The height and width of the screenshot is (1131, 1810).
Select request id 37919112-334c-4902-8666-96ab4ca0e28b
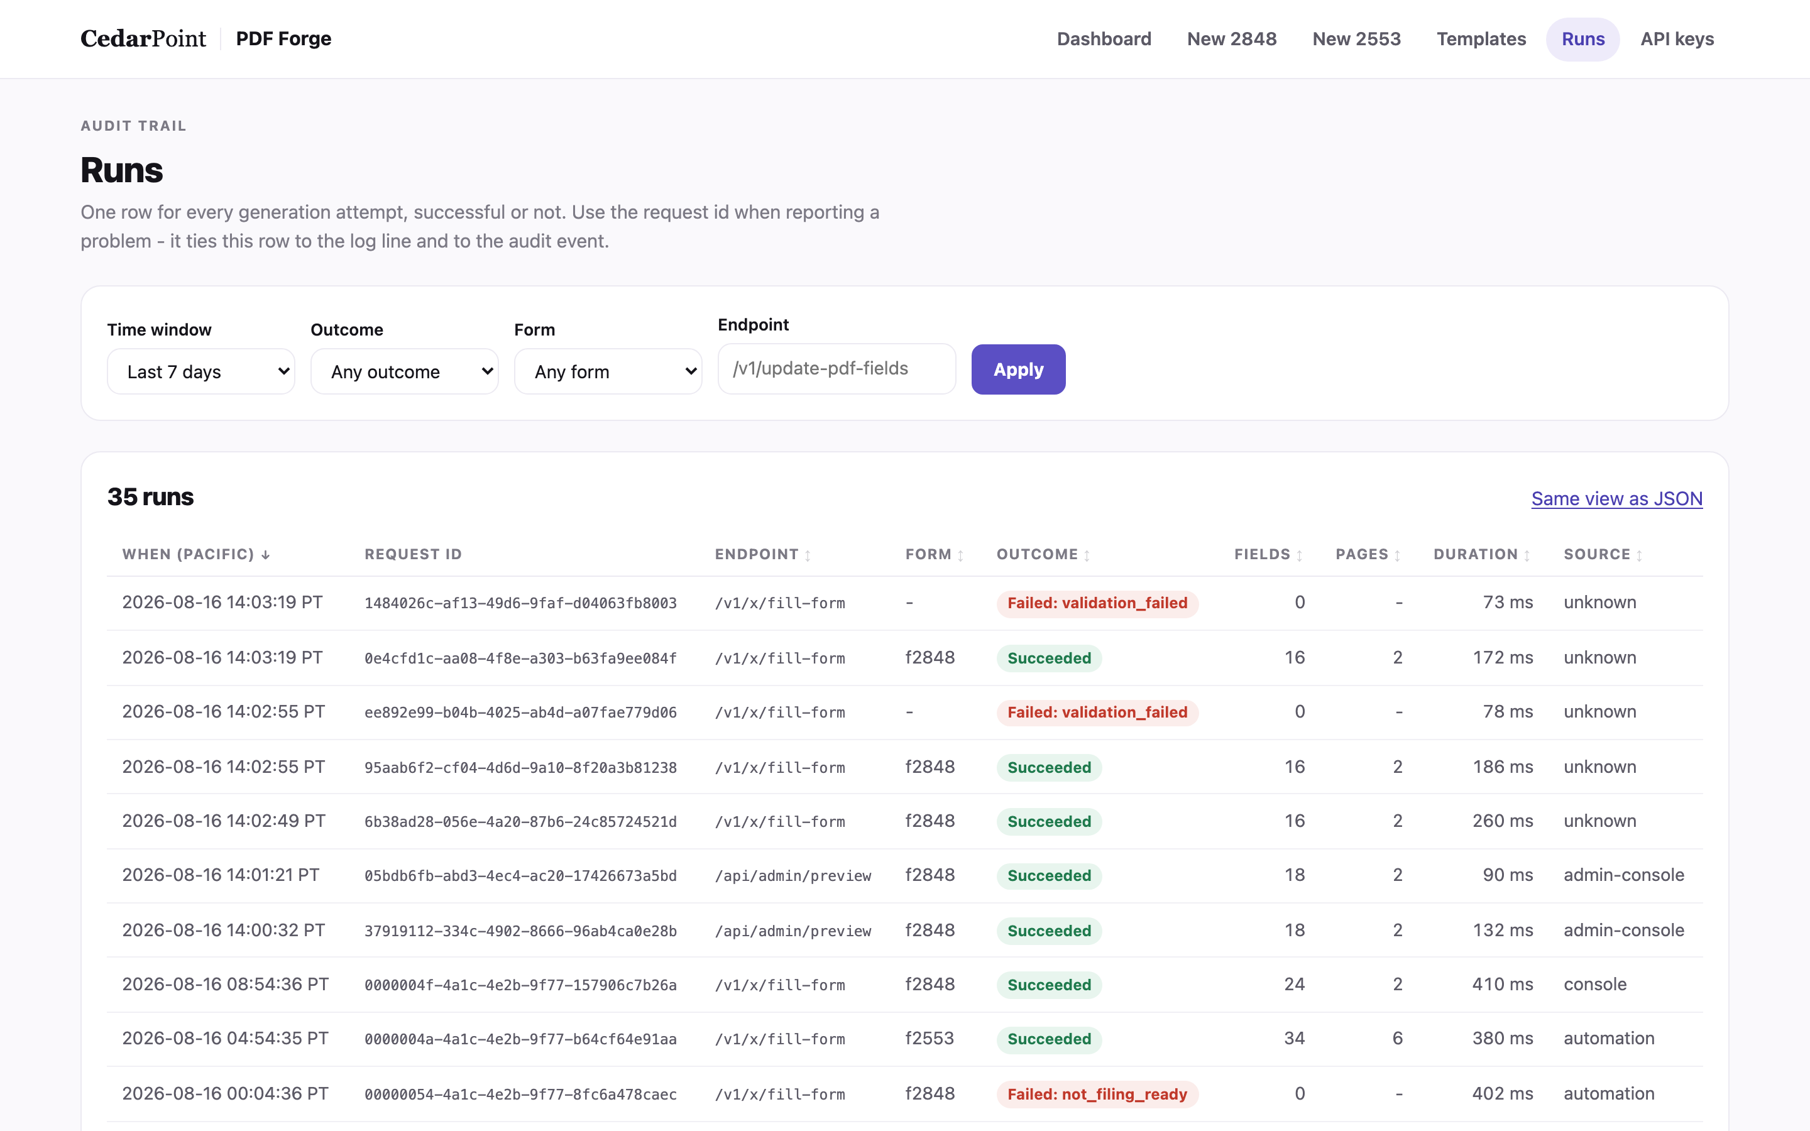coord(520,931)
